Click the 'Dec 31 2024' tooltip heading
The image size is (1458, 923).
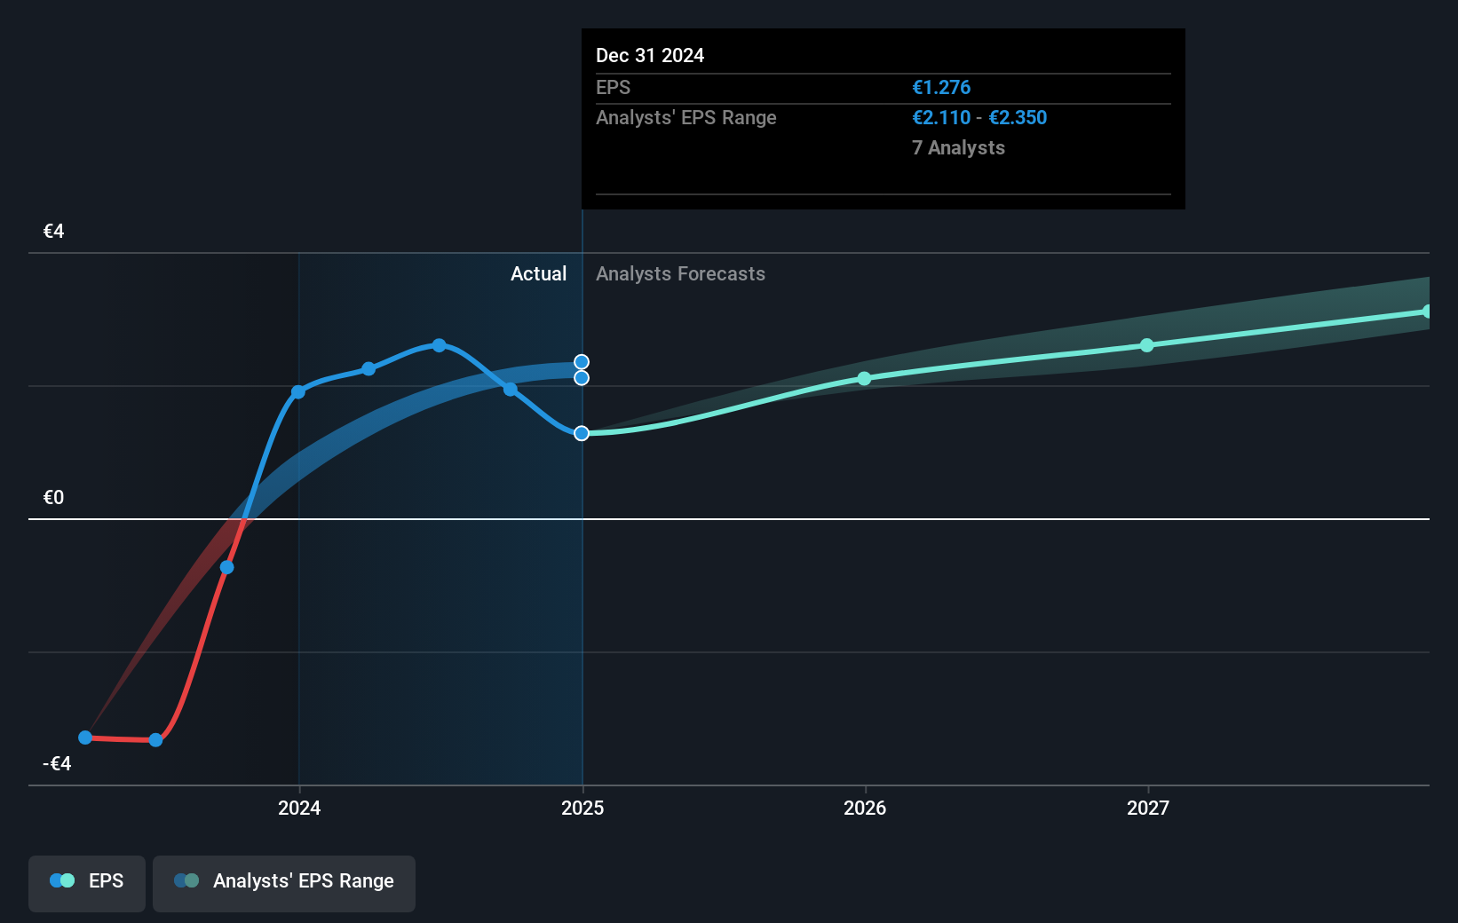tap(650, 55)
